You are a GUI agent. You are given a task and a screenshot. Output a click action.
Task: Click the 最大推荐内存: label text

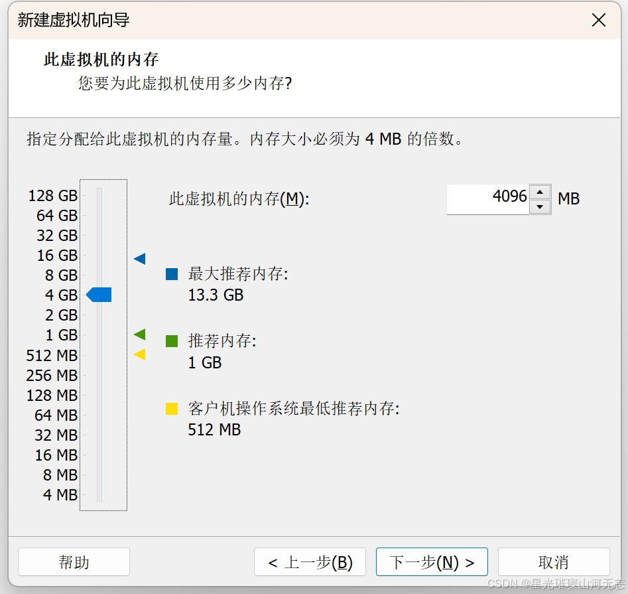pos(238,273)
